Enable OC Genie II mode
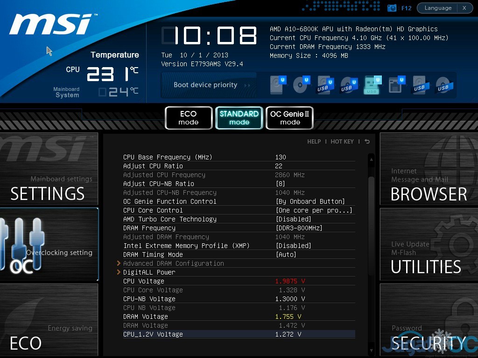The width and height of the screenshot is (478, 358). point(289,118)
